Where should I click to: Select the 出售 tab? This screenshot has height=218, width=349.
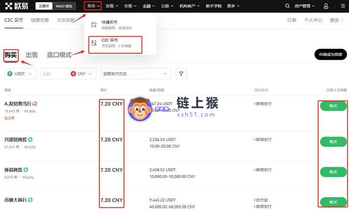[31, 55]
